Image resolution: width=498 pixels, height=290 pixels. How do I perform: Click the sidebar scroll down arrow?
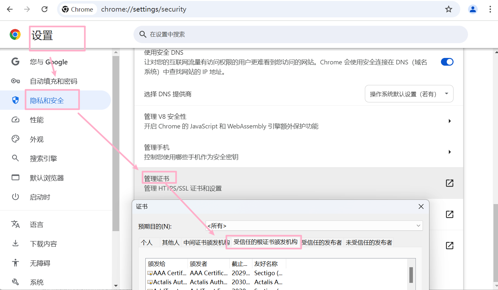point(116,286)
